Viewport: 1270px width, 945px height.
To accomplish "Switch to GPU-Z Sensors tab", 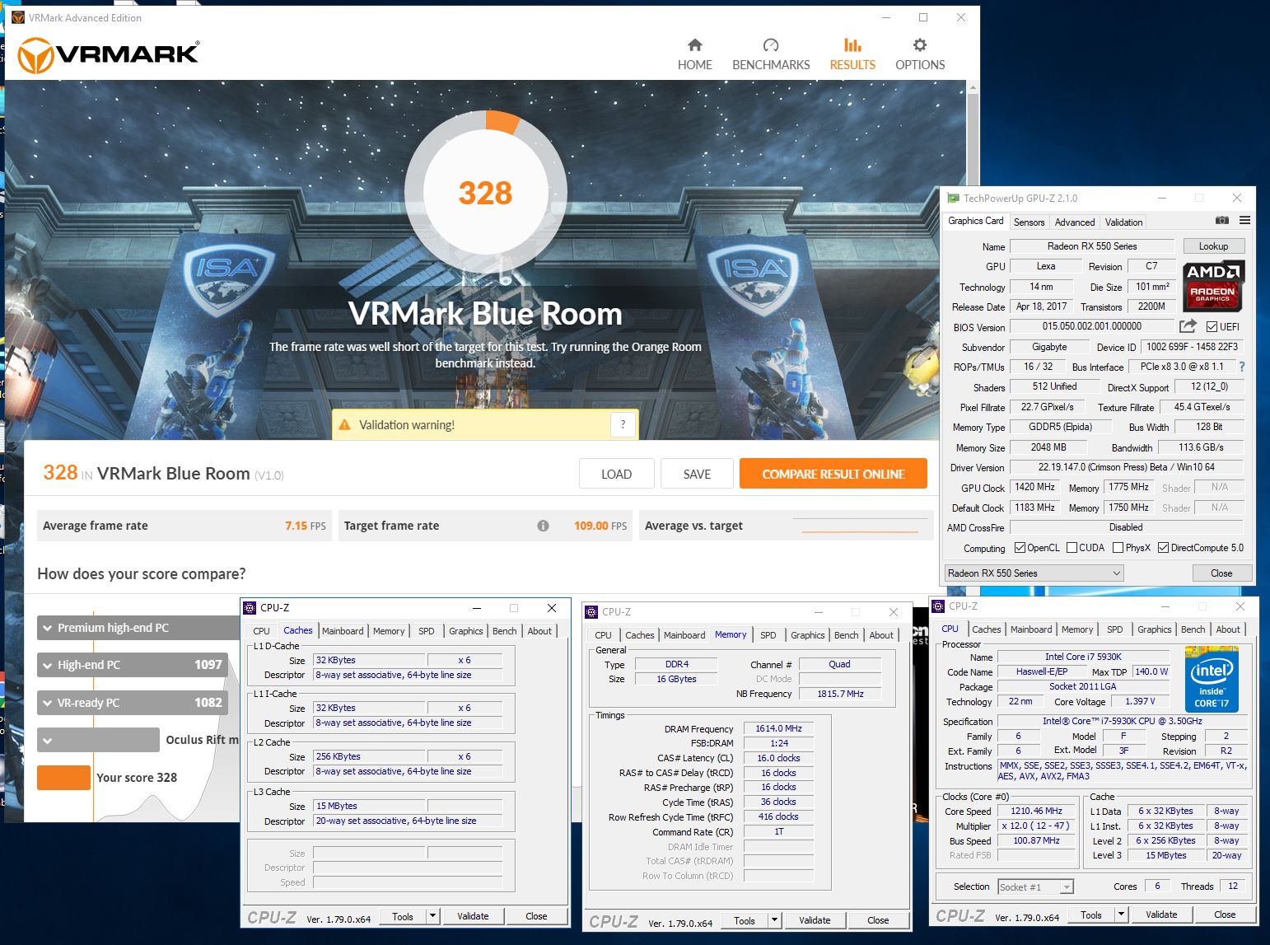I will tap(1029, 222).
